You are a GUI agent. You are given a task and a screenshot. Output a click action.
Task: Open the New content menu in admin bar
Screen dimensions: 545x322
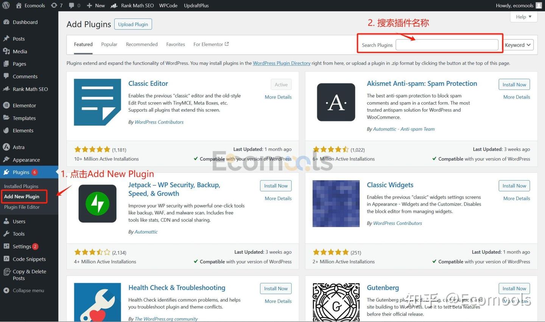(96, 5)
